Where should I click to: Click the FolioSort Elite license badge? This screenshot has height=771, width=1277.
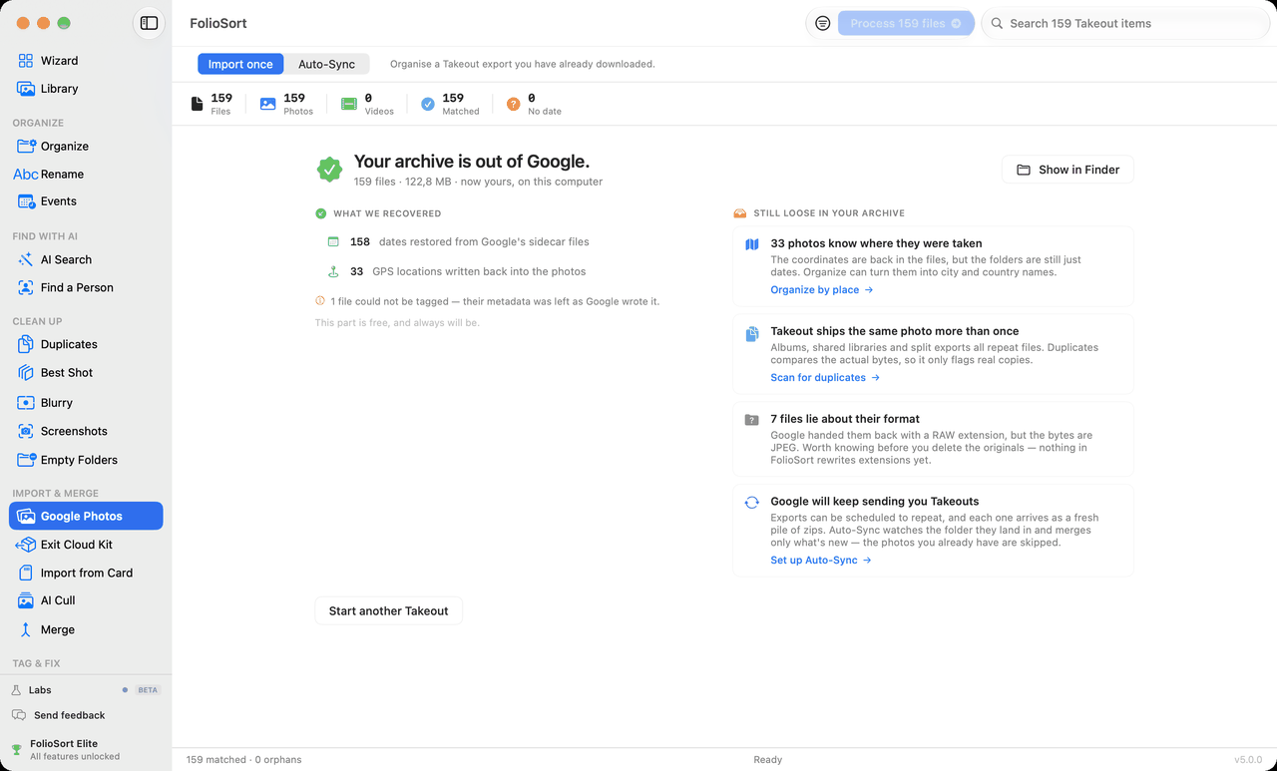66,749
